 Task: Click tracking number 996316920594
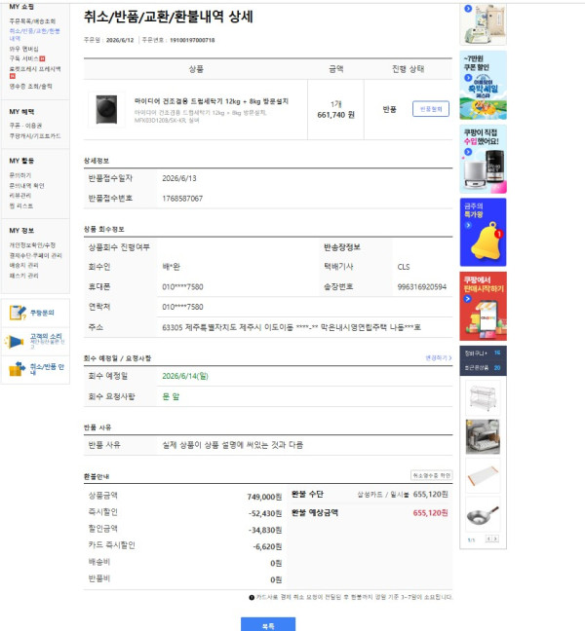[x=422, y=287]
